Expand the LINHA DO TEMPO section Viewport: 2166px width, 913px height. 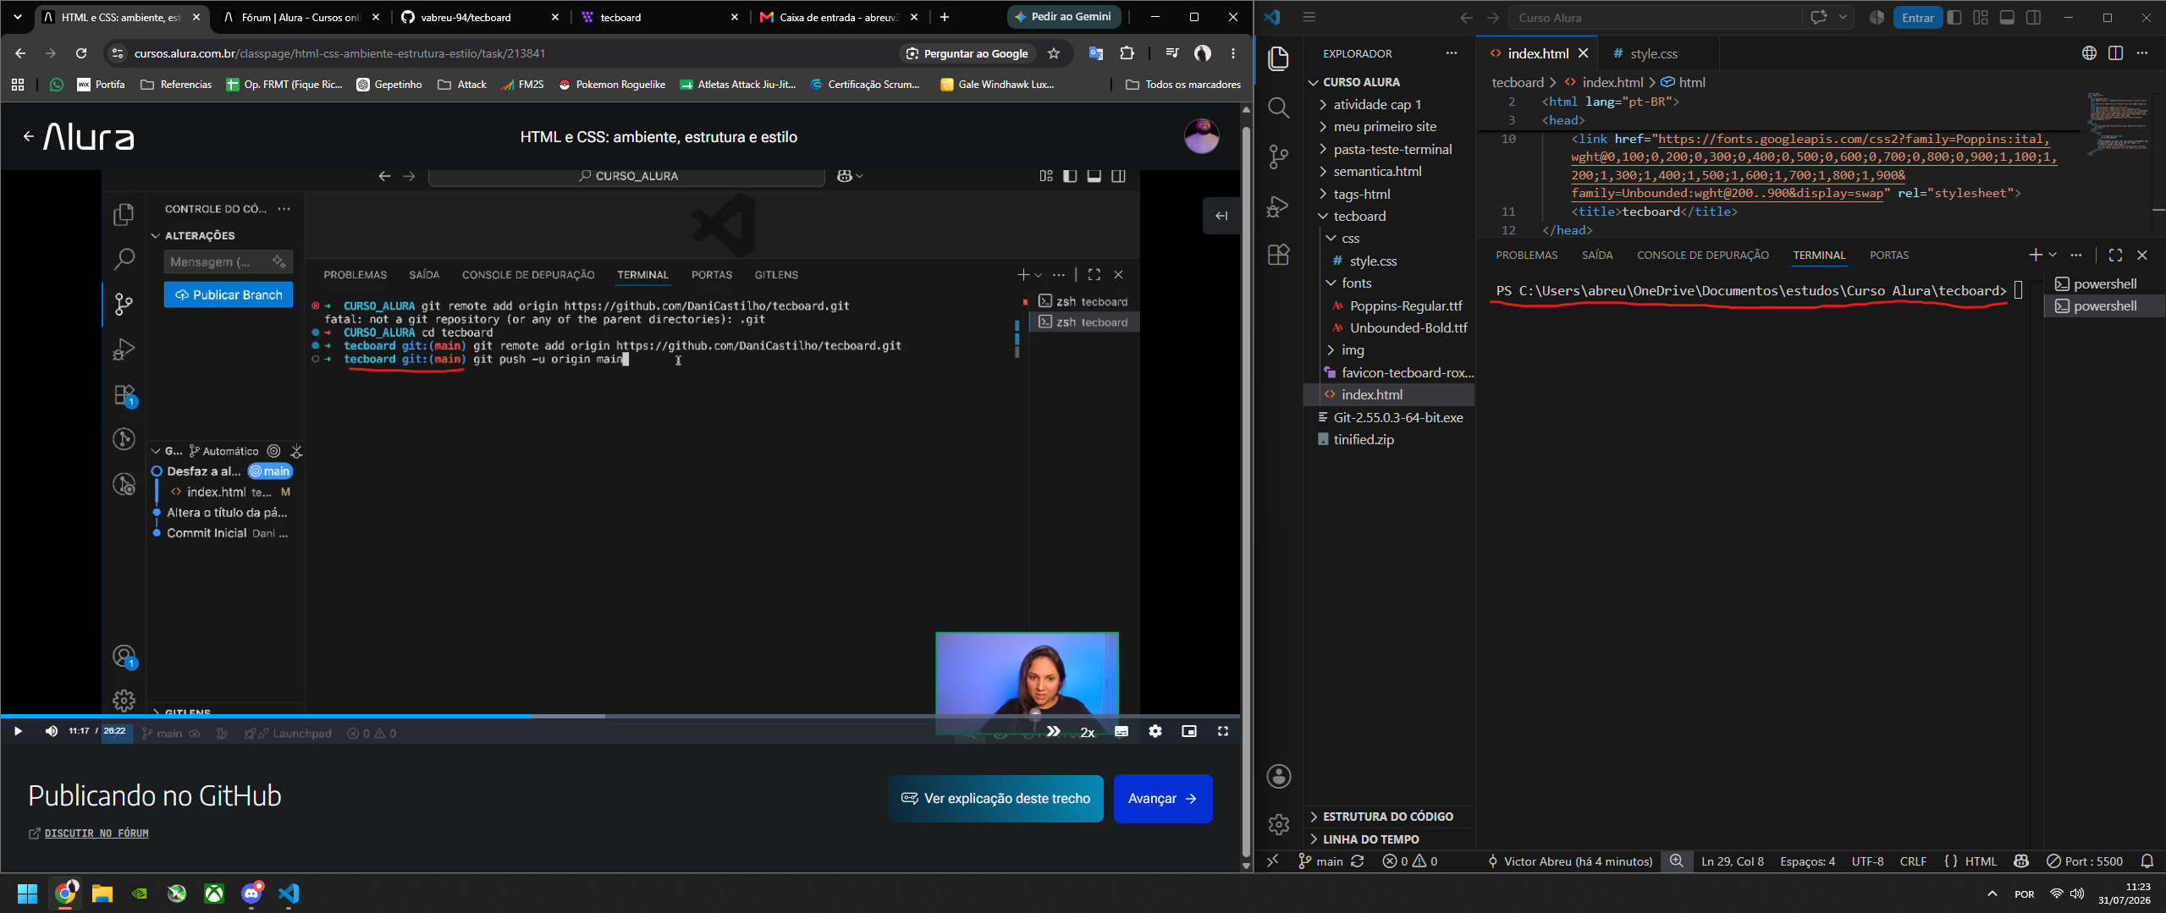(1389, 839)
